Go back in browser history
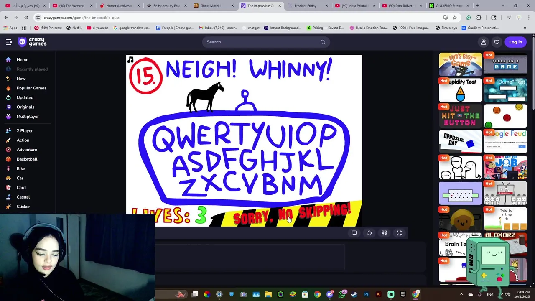 [6, 18]
